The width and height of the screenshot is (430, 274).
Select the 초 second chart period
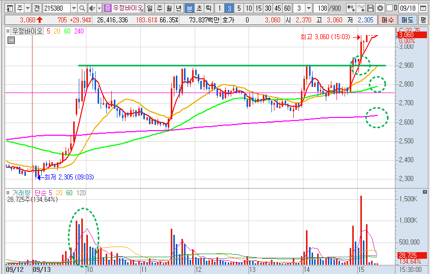pyautogui.click(x=199, y=9)
